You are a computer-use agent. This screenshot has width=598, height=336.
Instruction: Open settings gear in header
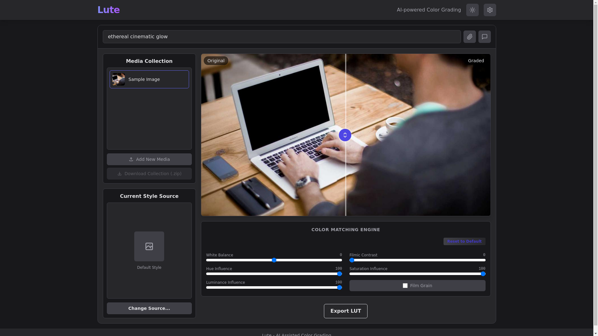tap(490, 10)
